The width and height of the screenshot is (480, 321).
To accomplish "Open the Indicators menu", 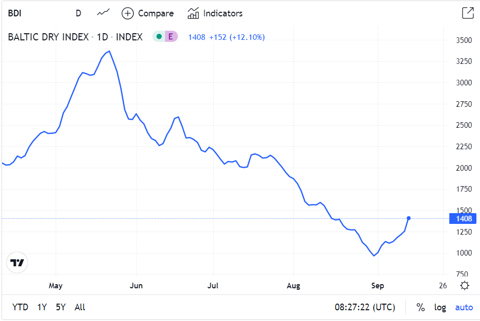I will click(x=215, y=13).
